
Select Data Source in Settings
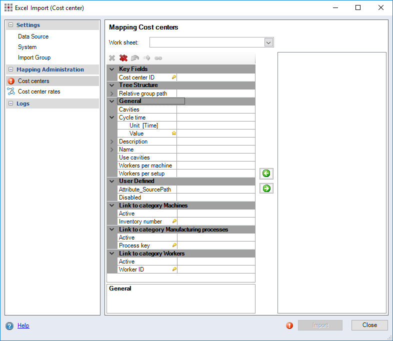pos(33,36)
